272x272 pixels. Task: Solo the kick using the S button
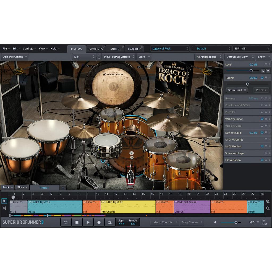click(x=263, y=71)
